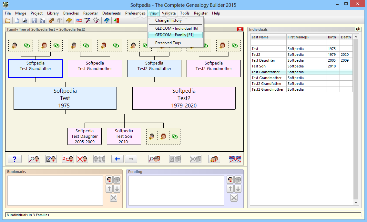Click the GED file import icon

(x=25, y=21)
